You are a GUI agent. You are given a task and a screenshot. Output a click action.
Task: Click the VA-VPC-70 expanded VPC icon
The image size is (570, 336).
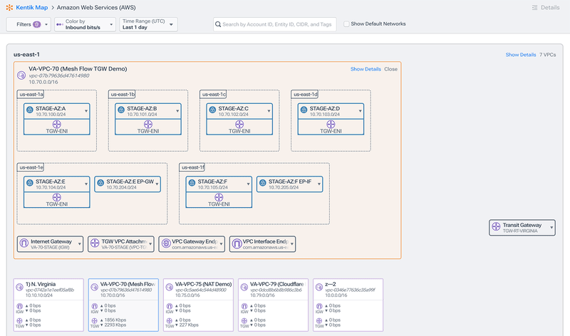click(x=21, y=75)
